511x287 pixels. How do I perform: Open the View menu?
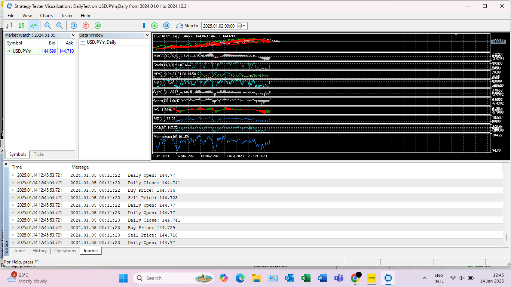click(x=27, y=16)
